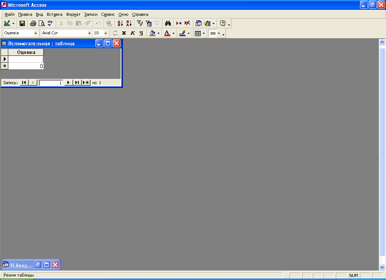This screenshot has width=386, height=280.
Task: Toggle bold formatting Ж
Action: tap(124, 33)
